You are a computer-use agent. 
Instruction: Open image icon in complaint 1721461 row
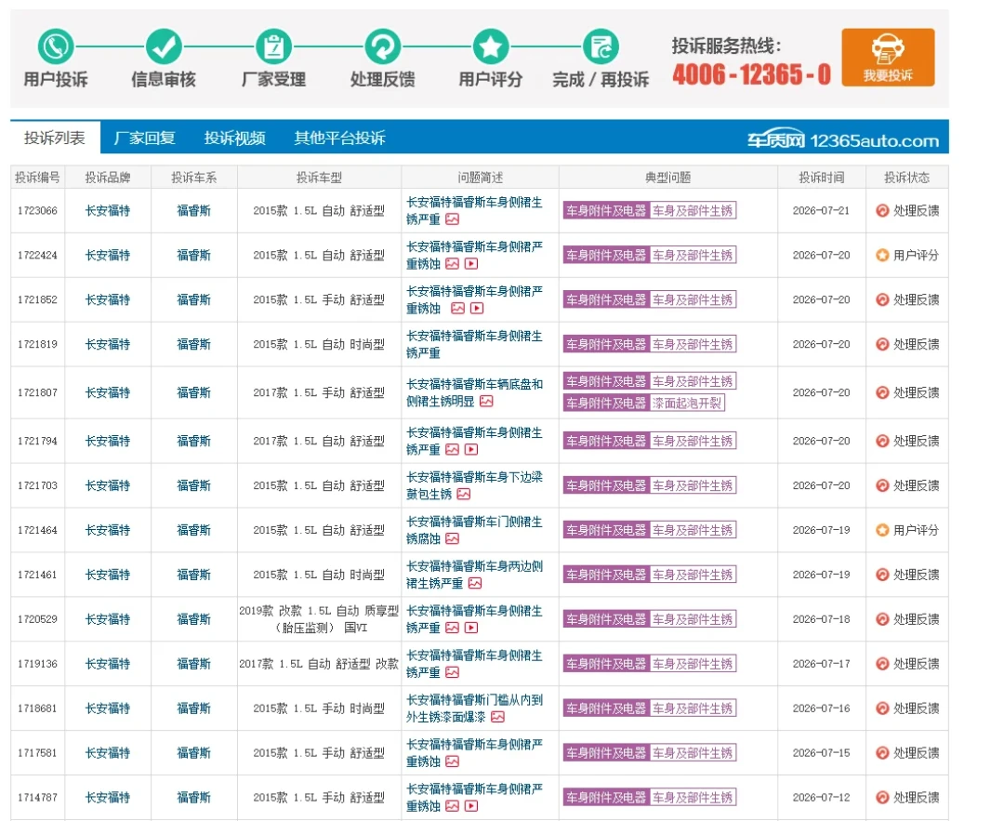coord(475,583)
